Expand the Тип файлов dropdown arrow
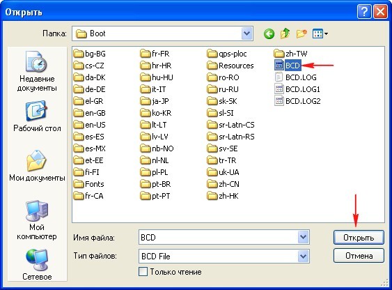 [x=304, y=256]
